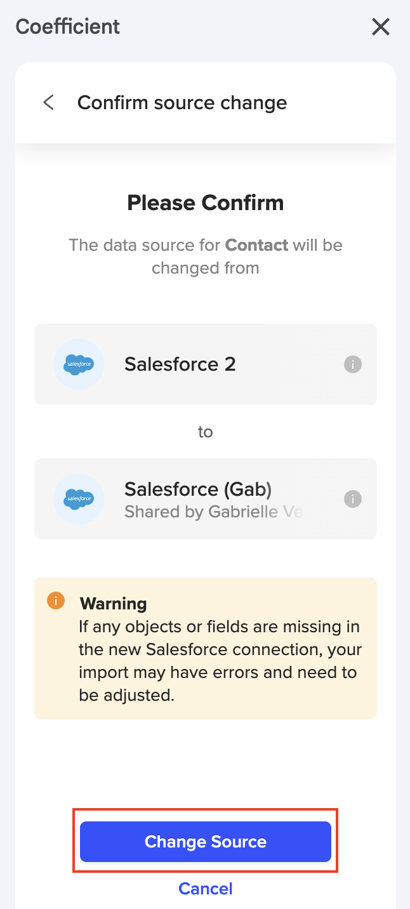
Task: Click the "Shared by Gabrielle" subtitle
Action: click(213, 512)
